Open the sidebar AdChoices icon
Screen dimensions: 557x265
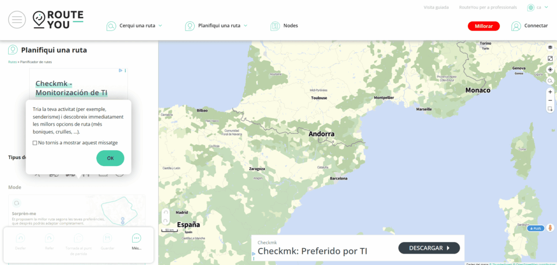click(121, 70)
